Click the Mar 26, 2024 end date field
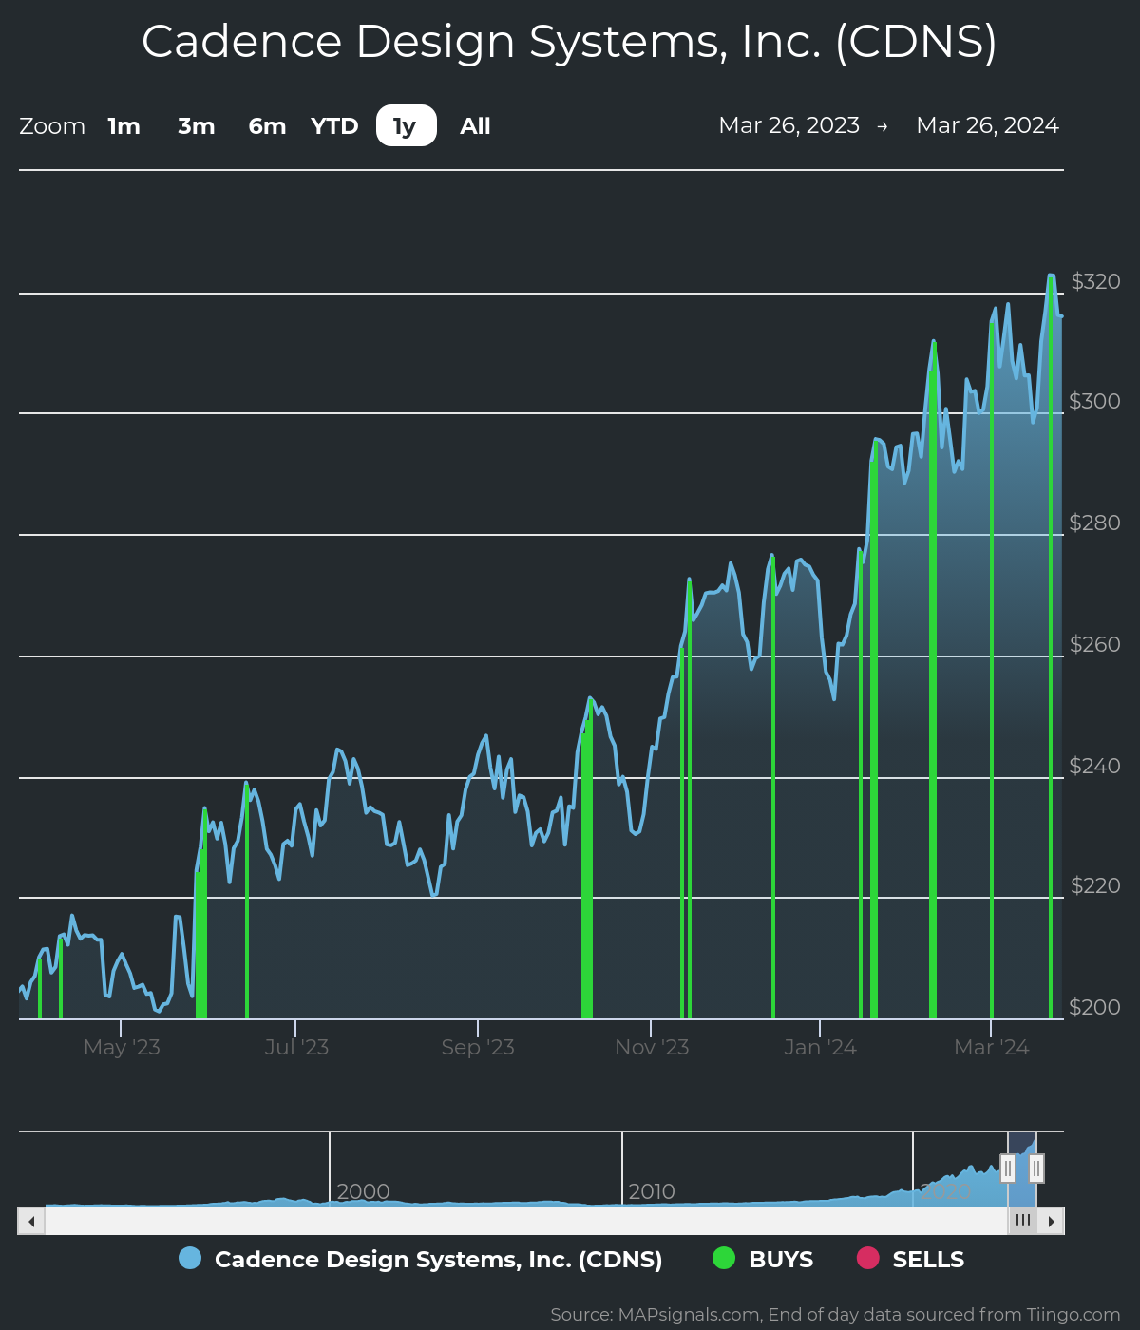Image resolution: width=1140 pixels, height=1330 pixels. pyautogui.click(x=988, y=124)
